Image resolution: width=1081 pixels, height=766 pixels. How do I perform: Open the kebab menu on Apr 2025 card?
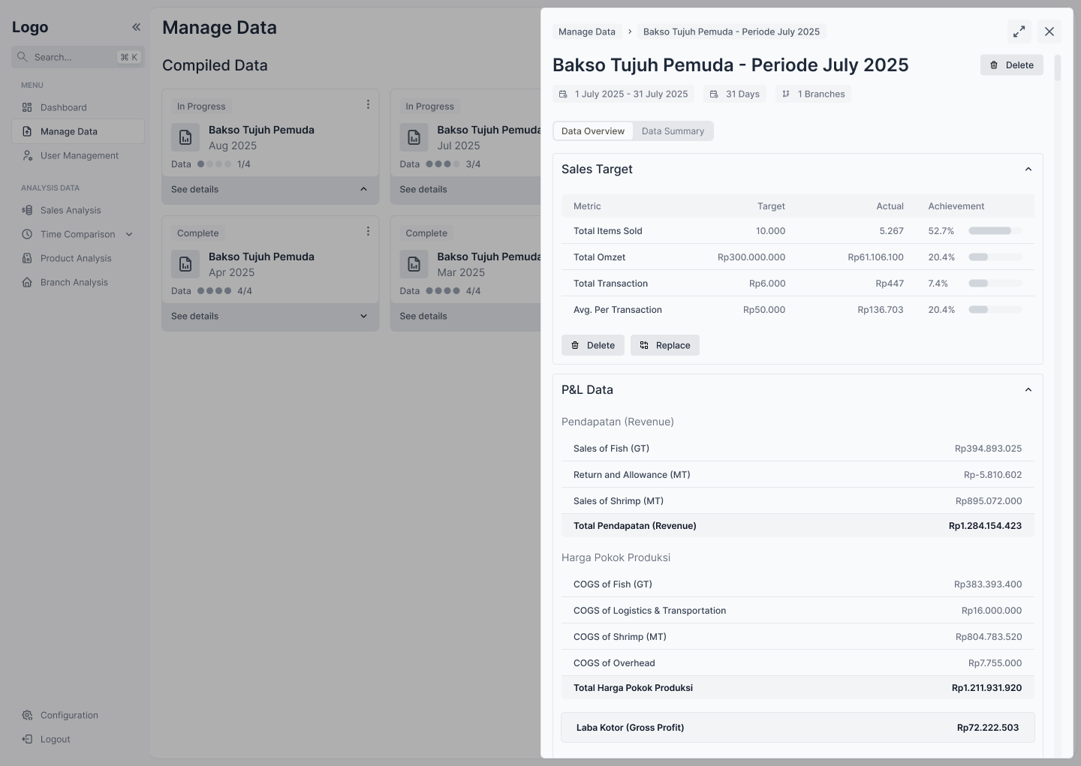pyautogui.click(x=368, y=232)
